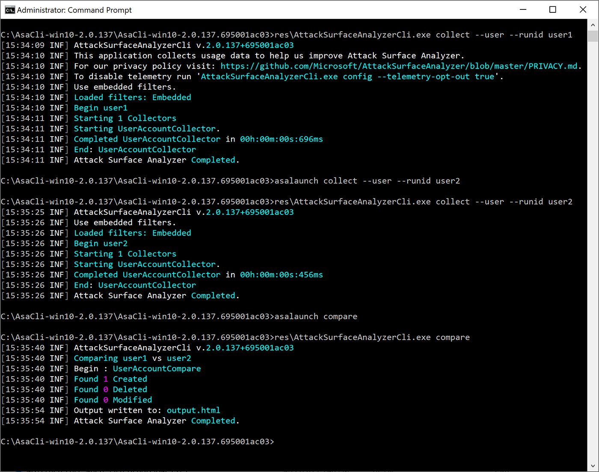Click the 'This application collects usage data' line

click(x=269, y=56)
